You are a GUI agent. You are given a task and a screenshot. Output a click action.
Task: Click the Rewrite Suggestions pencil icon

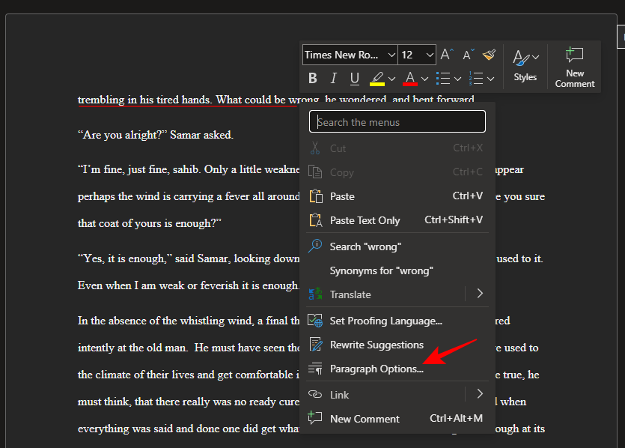point(316,345)
